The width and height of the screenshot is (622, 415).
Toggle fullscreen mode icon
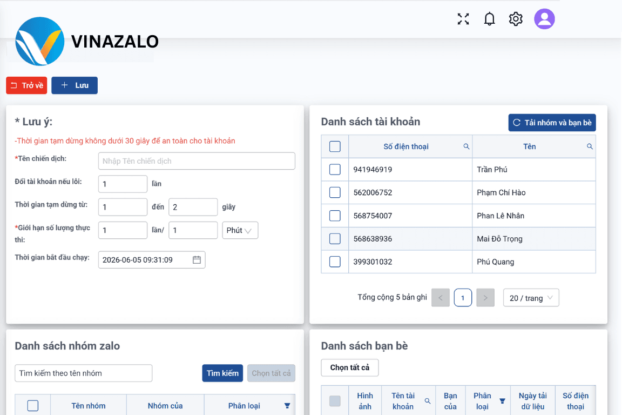[463, 19]
